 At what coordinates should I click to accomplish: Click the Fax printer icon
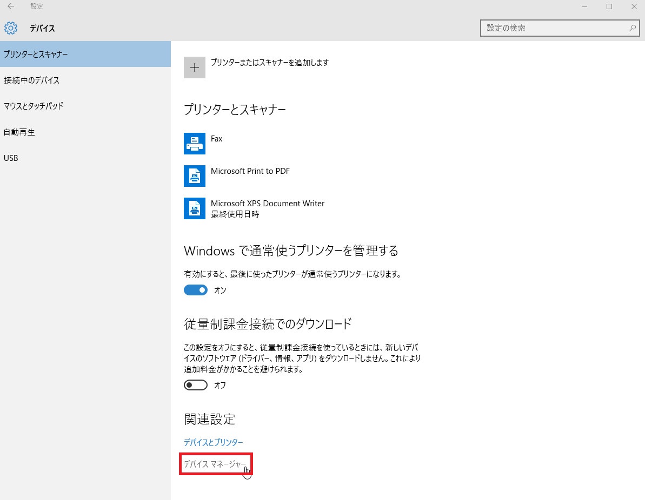[195, 144]
